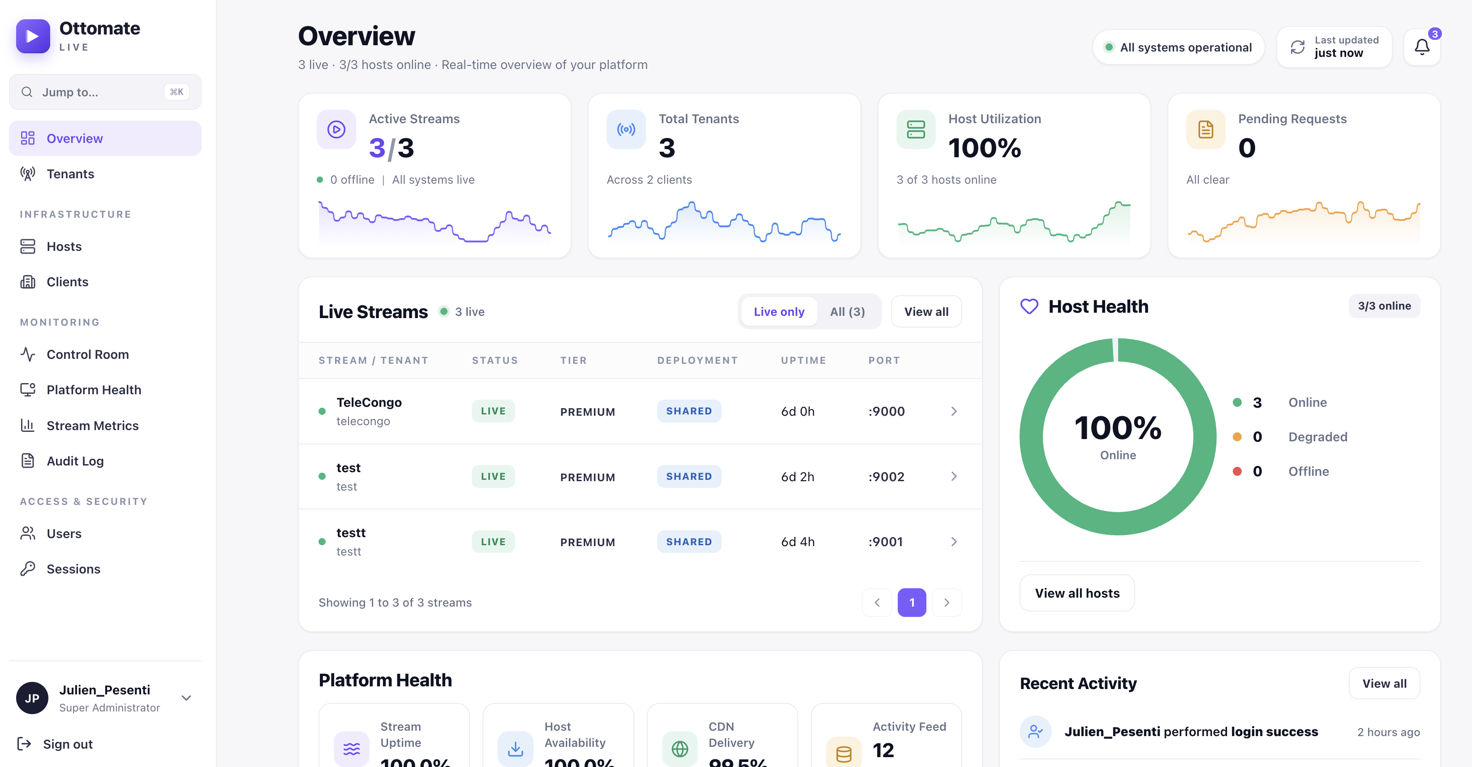The width and height of the screenshot is (1472, 767).
Task: Click the Overview grid icon in sidebar
Action: 27,138
